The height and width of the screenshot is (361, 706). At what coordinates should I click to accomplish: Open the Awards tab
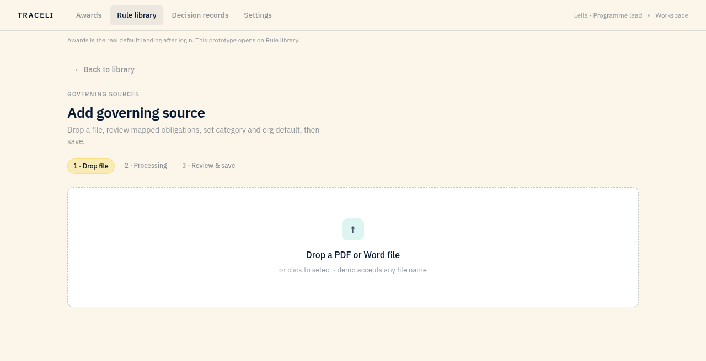click(x=89, y=15)
